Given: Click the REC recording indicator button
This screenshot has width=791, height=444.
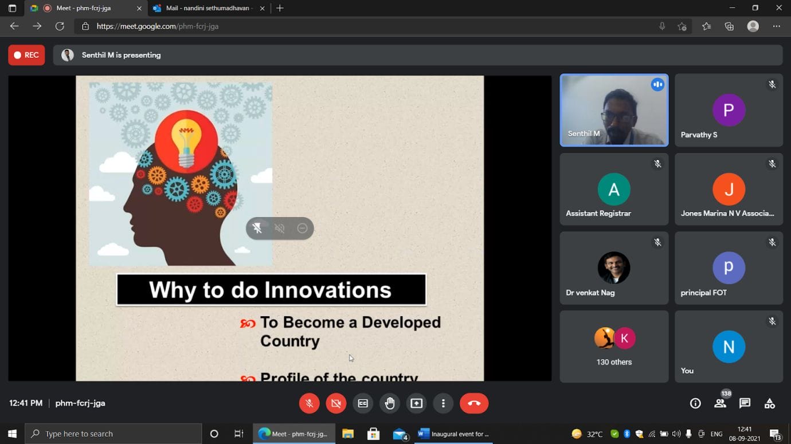Looking at the screenshot, I should (26, 55).
